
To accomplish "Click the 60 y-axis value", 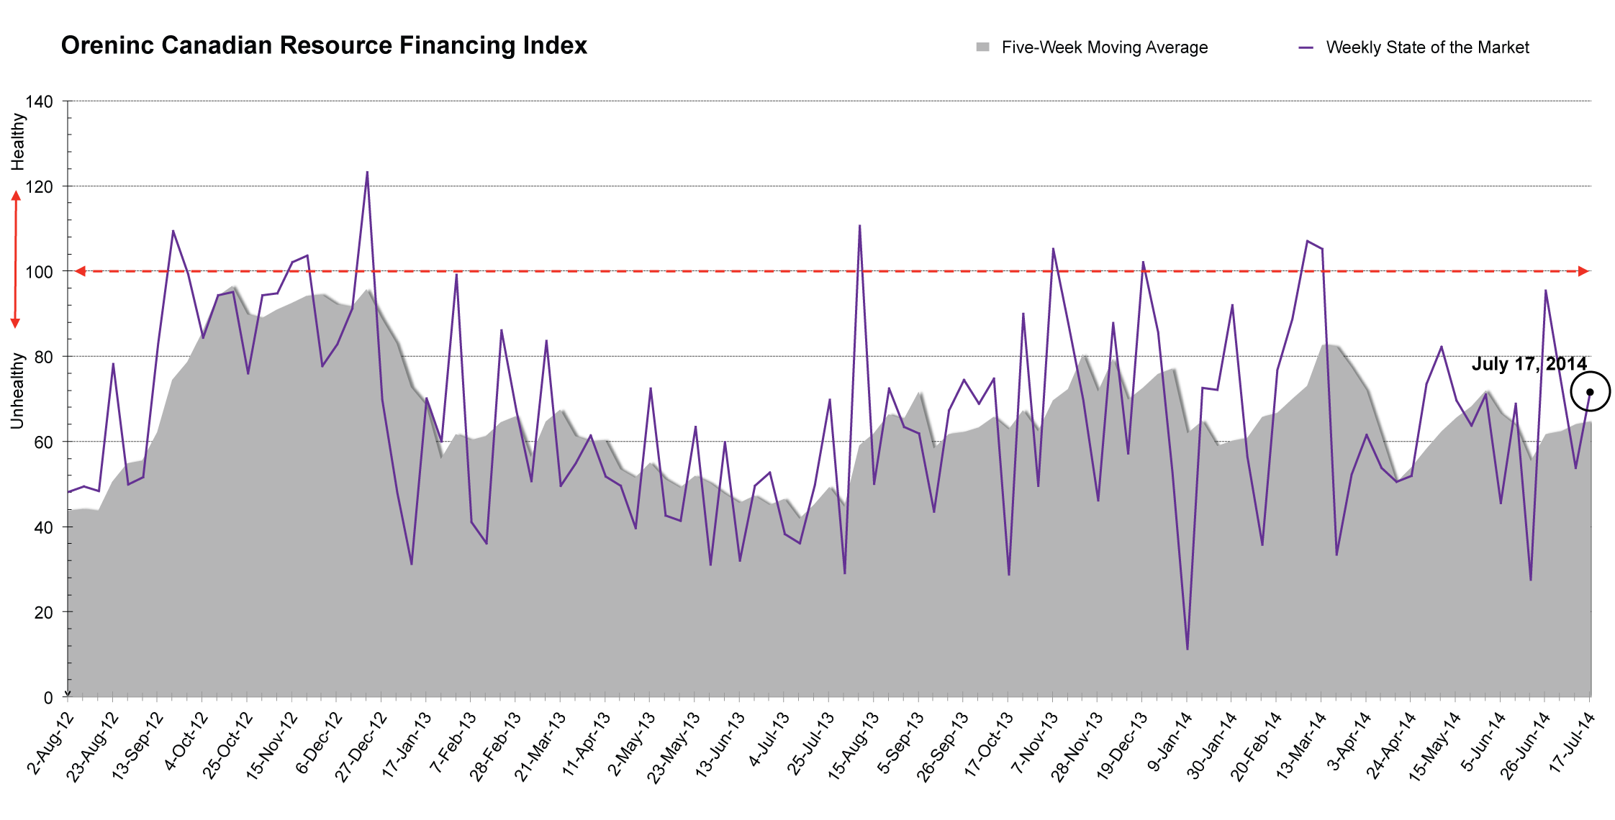I will [x=43, y=442].
